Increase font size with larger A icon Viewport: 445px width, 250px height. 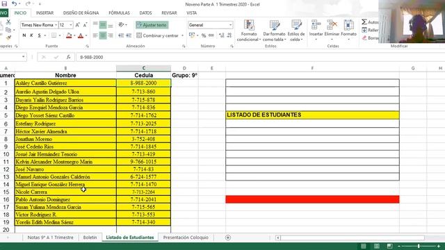click(77, 25)
